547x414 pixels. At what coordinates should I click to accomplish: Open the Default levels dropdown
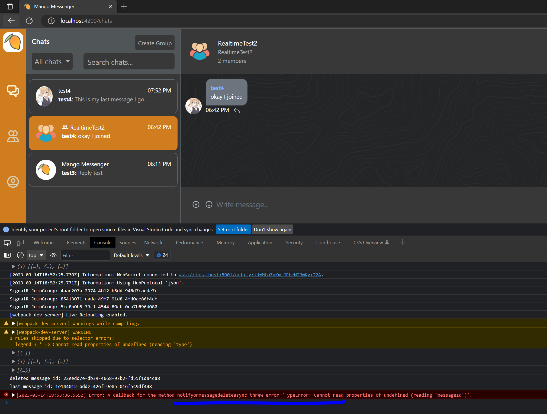click(x=131, y=255)
